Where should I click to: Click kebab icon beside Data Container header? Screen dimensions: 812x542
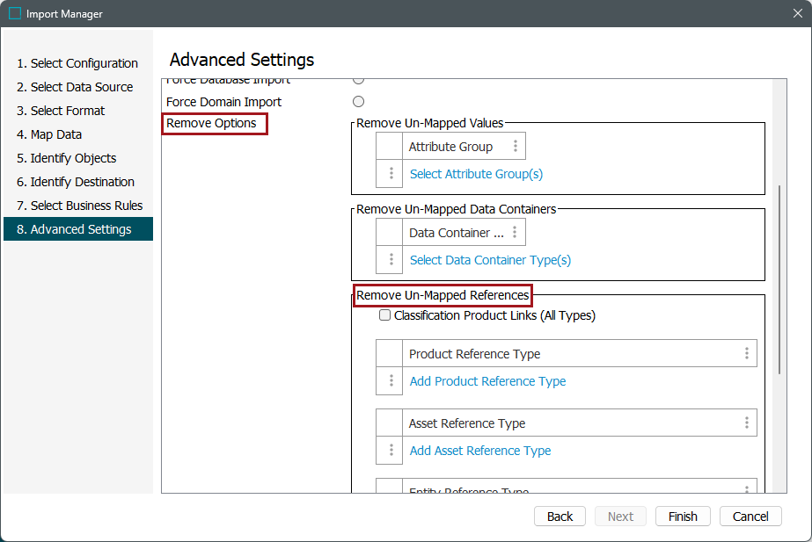tap(515, 233)
